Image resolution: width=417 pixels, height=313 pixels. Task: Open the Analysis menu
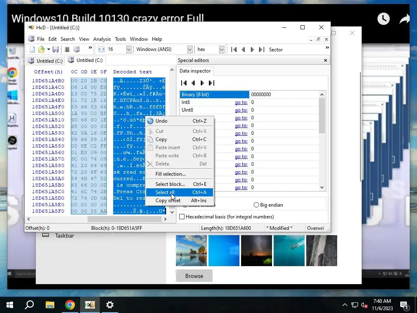(102, 39)
